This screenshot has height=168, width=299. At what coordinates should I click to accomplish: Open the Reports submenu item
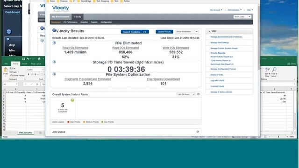[x=94, y=22]
